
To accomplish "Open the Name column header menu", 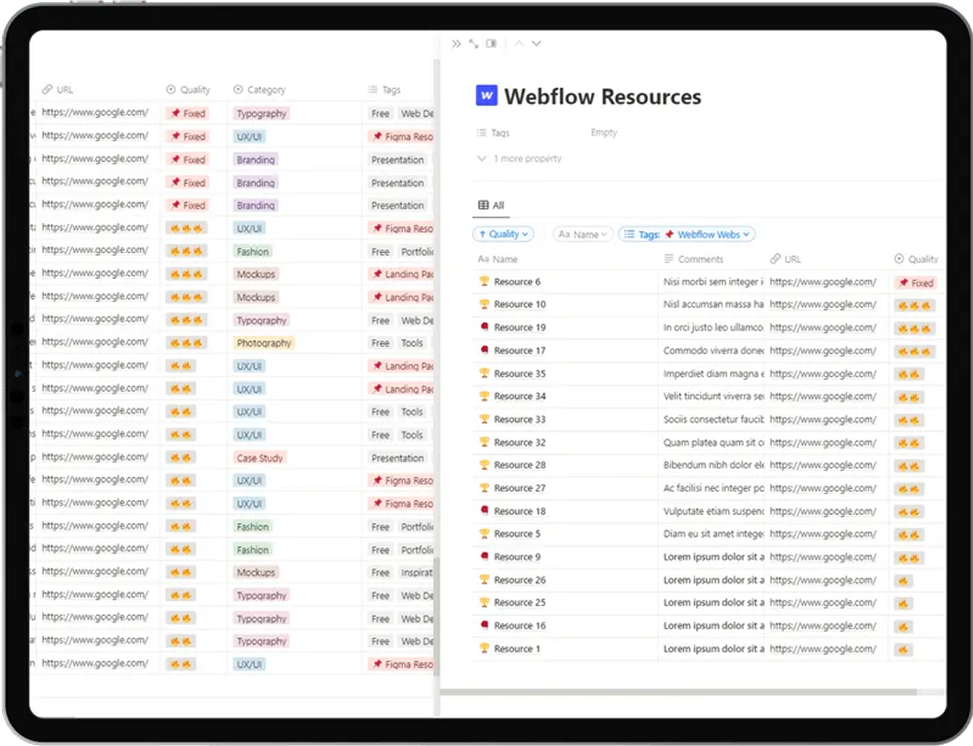I will pos(497,259).
